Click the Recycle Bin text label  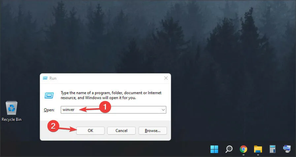(x=12, y=119)
